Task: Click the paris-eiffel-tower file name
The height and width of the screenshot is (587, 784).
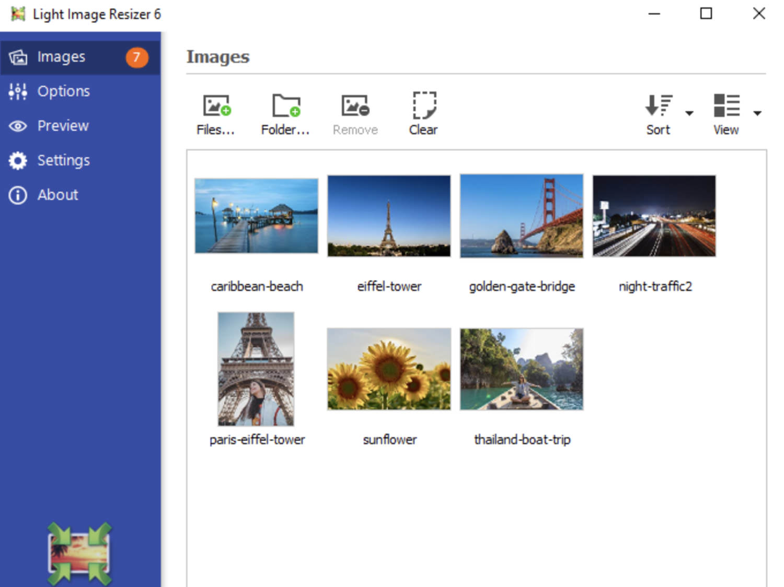Action: coord(257,440)
